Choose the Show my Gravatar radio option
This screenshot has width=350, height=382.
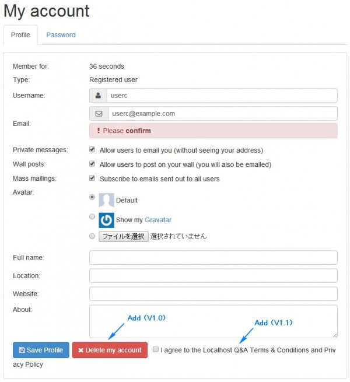[x=92, y=216]
